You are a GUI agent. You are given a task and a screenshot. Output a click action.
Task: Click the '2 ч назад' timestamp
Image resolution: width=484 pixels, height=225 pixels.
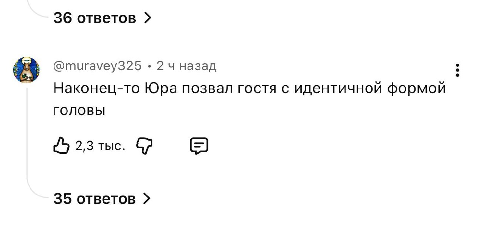coord(186,66)
